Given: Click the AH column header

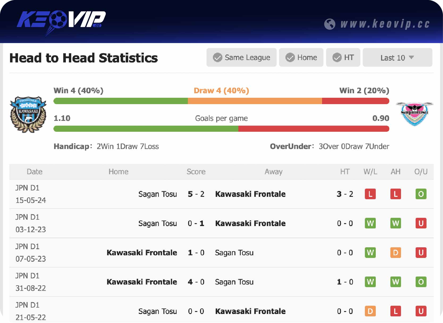Looking at the screenshot, I should (x=395, y=172).
